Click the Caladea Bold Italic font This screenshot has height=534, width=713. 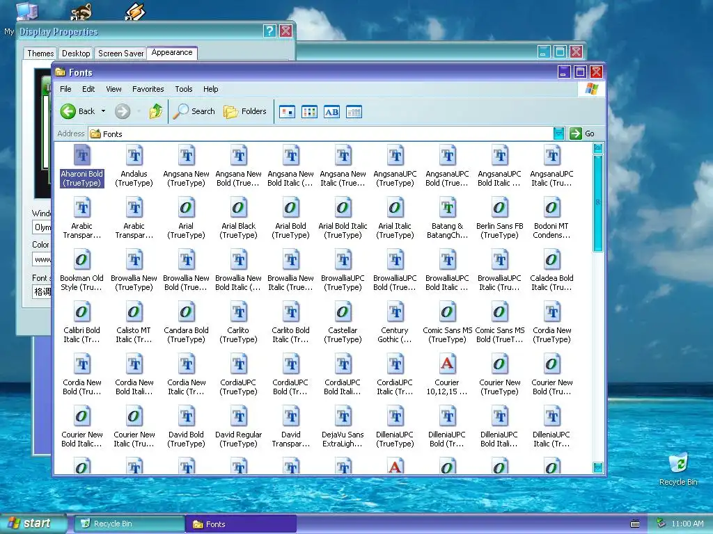(551, 270)
